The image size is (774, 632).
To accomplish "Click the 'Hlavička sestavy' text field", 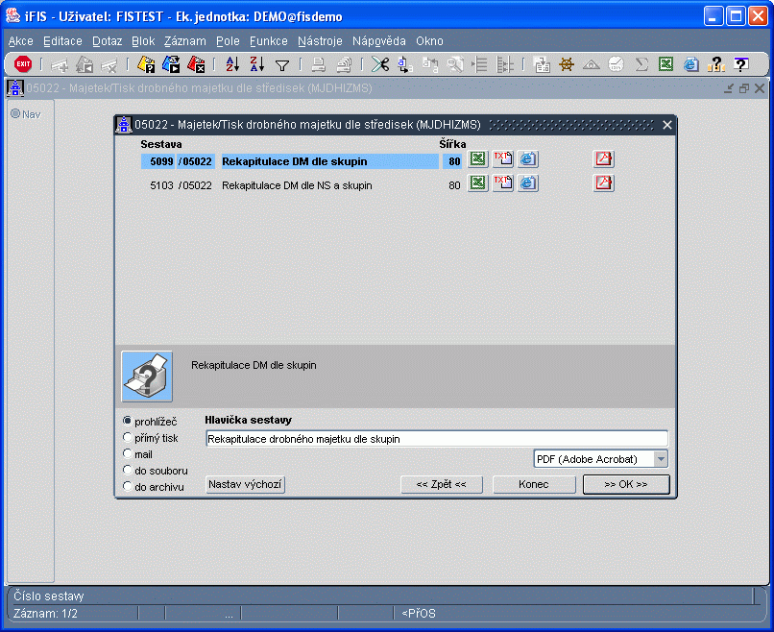I will click(436, 439).
